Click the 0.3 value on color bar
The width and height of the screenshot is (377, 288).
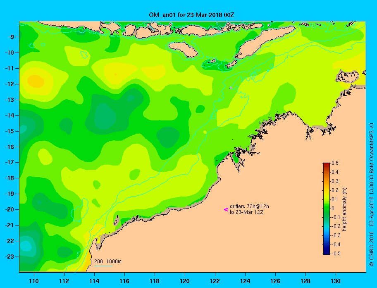coord(335,181)
